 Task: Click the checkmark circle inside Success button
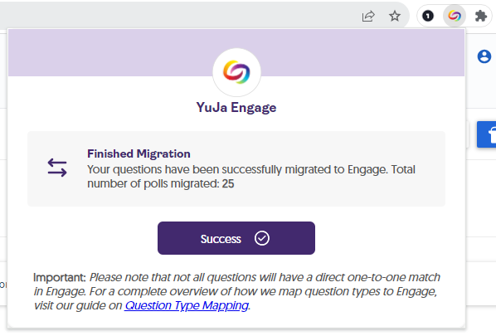262,238
